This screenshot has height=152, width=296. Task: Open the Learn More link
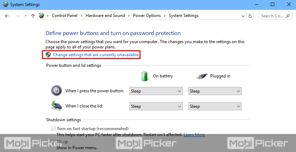[194, 135]
